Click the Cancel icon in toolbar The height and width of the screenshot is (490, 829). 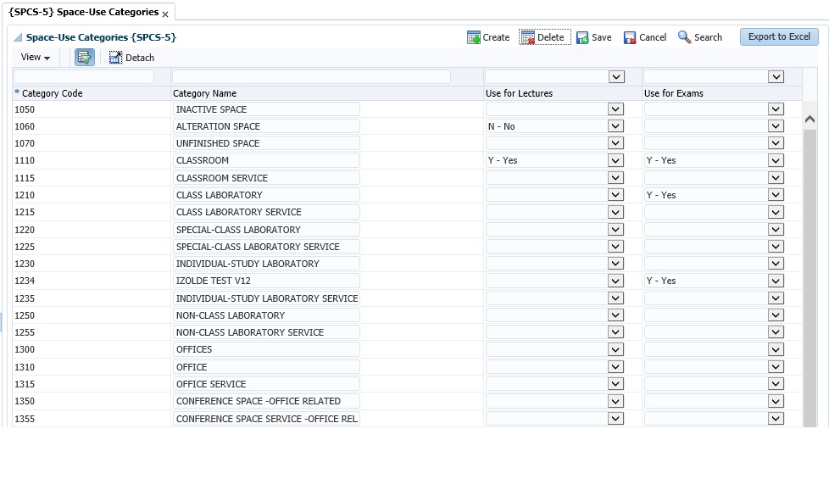[x=630, y=37]
